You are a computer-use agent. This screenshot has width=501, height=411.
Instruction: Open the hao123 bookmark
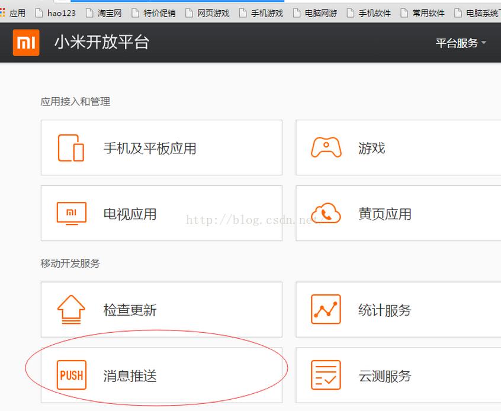[56, 13]
